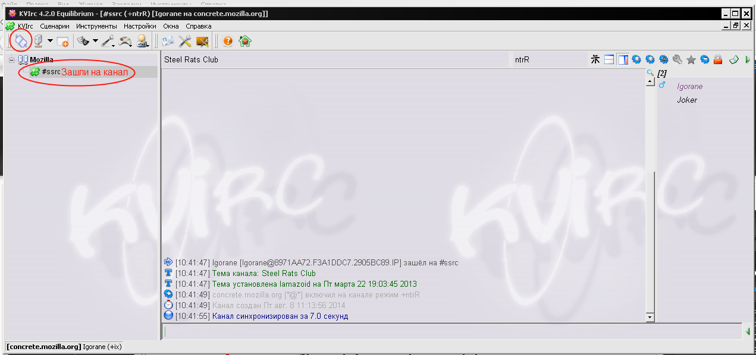Click the [concrete.mozilla.org] status bar text

[x=43, y=346]
